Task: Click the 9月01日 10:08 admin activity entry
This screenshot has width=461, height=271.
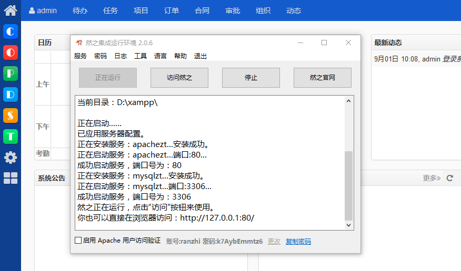Action: point(417,59)
